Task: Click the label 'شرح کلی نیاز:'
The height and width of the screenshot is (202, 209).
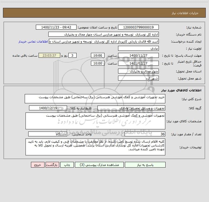Action: click(x=192, y=99)
